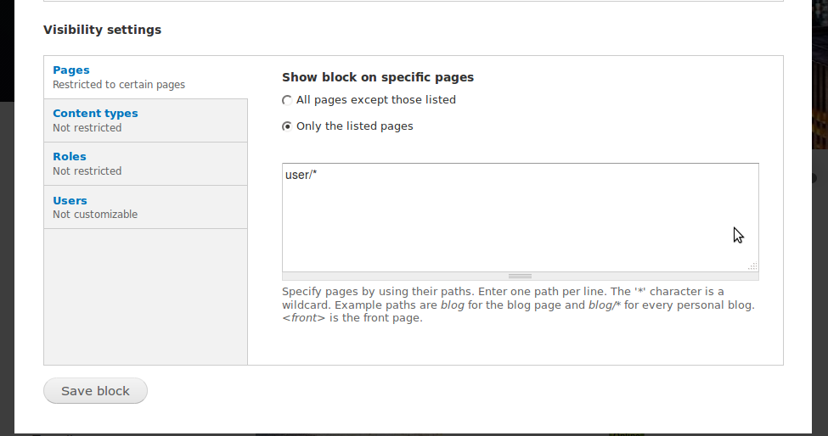
Task: Click inside the page paths text area
Action: tap(520, 221)
